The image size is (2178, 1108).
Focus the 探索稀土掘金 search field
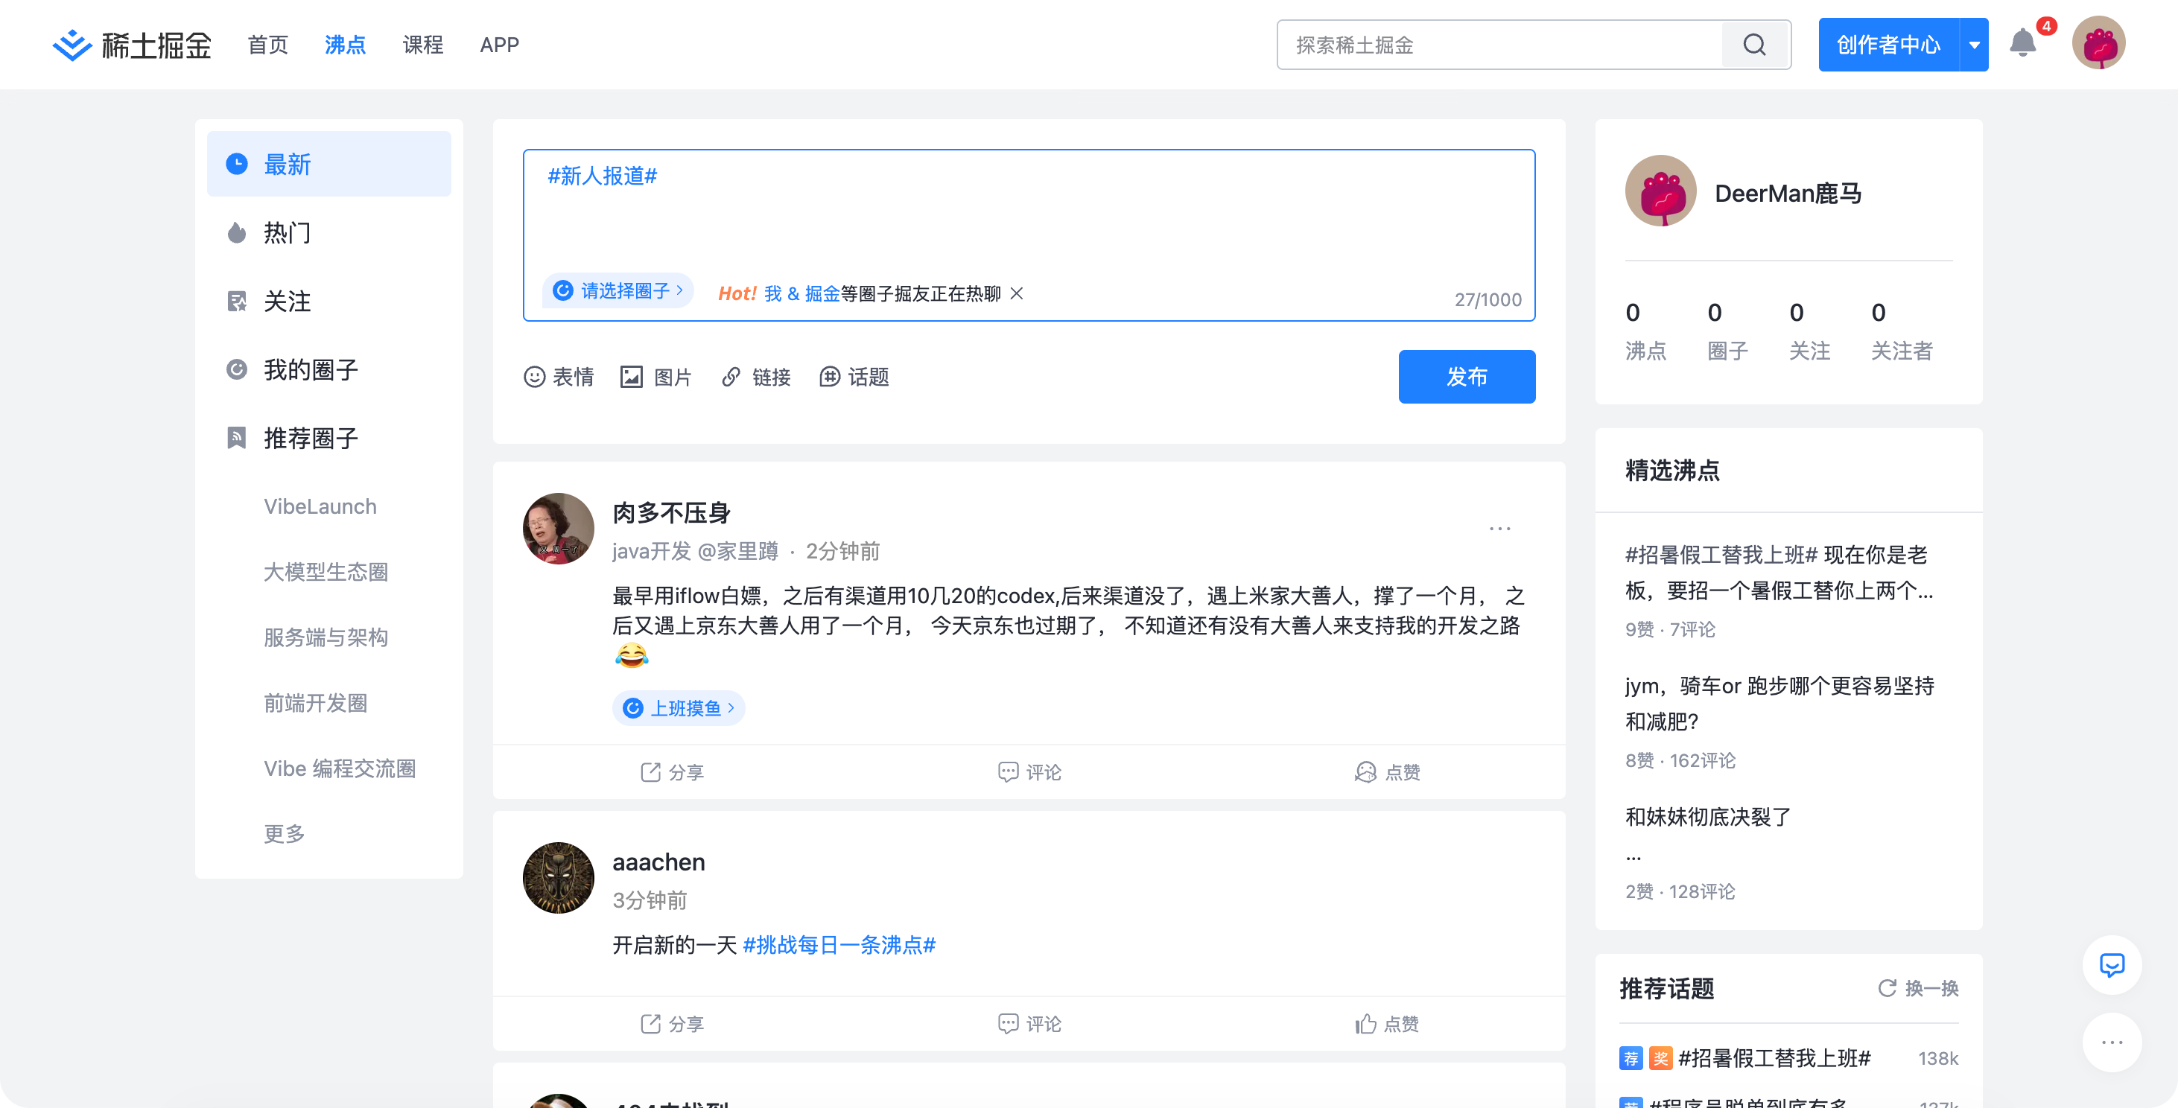(1499, 45)
